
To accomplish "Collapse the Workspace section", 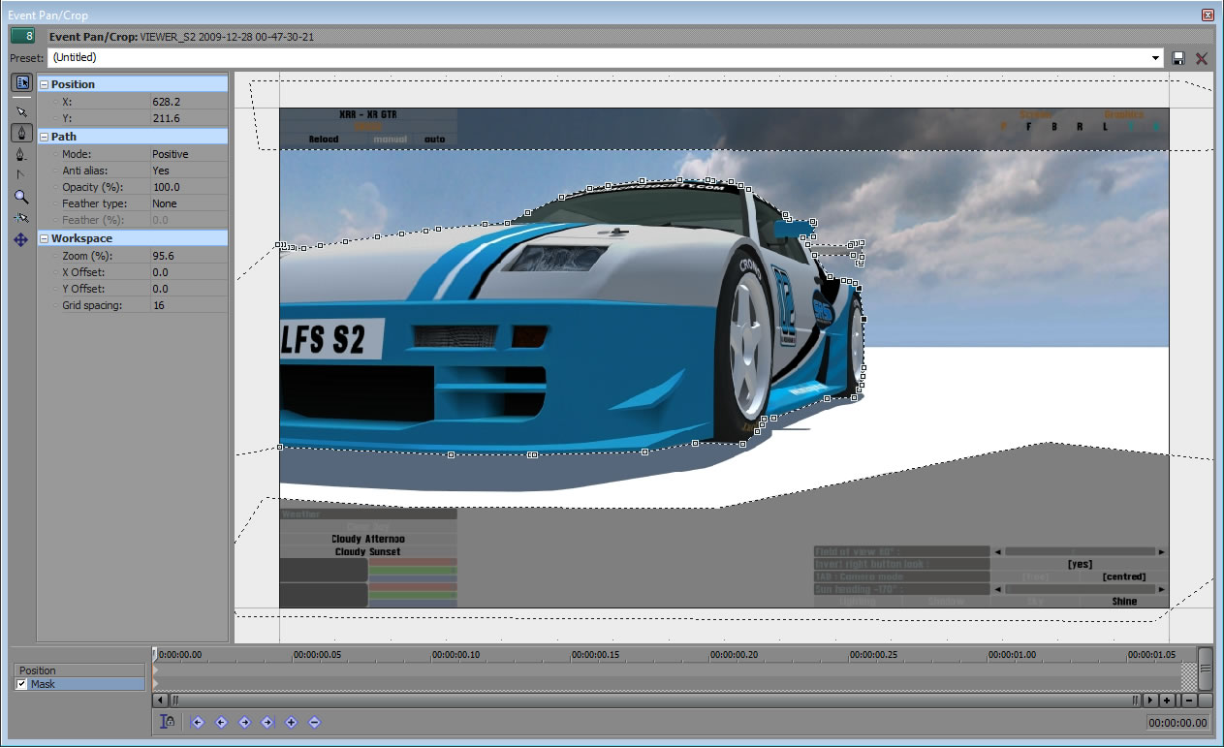I will pos(45,238).
